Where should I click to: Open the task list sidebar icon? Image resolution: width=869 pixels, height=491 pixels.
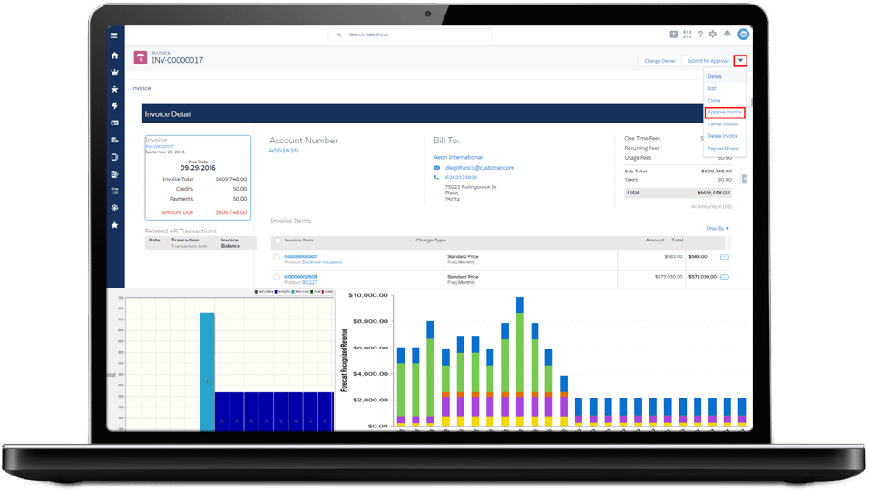point(114,191)
